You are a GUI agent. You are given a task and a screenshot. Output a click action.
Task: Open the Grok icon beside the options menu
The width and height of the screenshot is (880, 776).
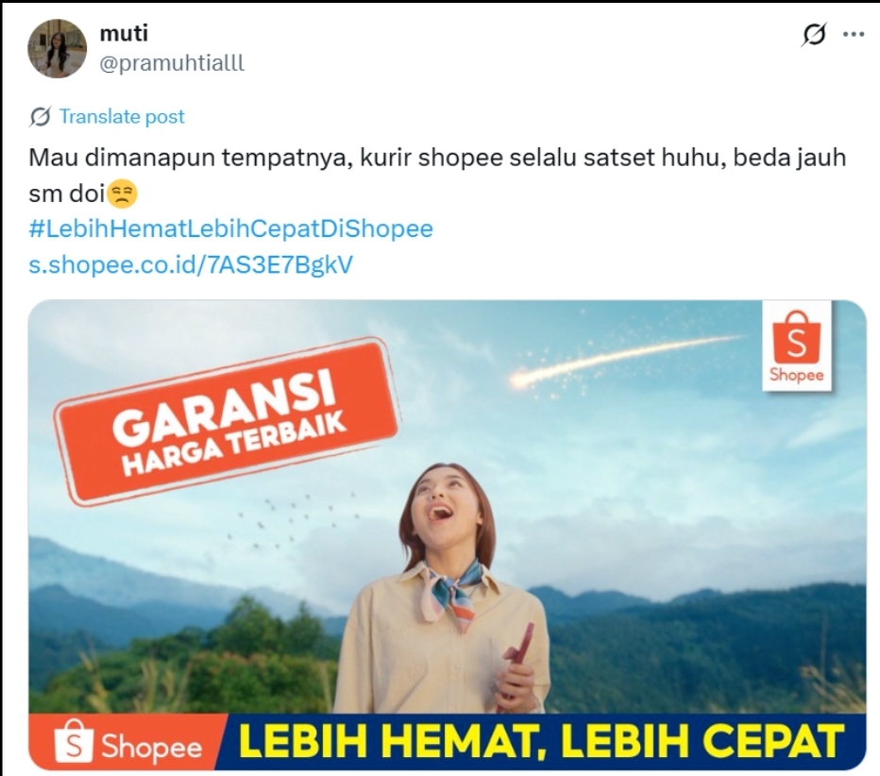(814, 34)
